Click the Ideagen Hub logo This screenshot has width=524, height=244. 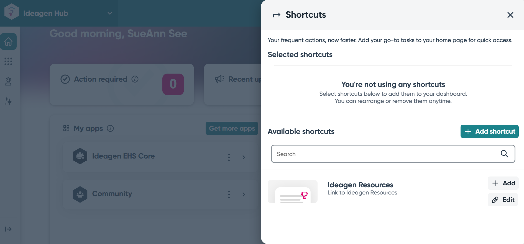pyautogui.click(x=12, y=12)
